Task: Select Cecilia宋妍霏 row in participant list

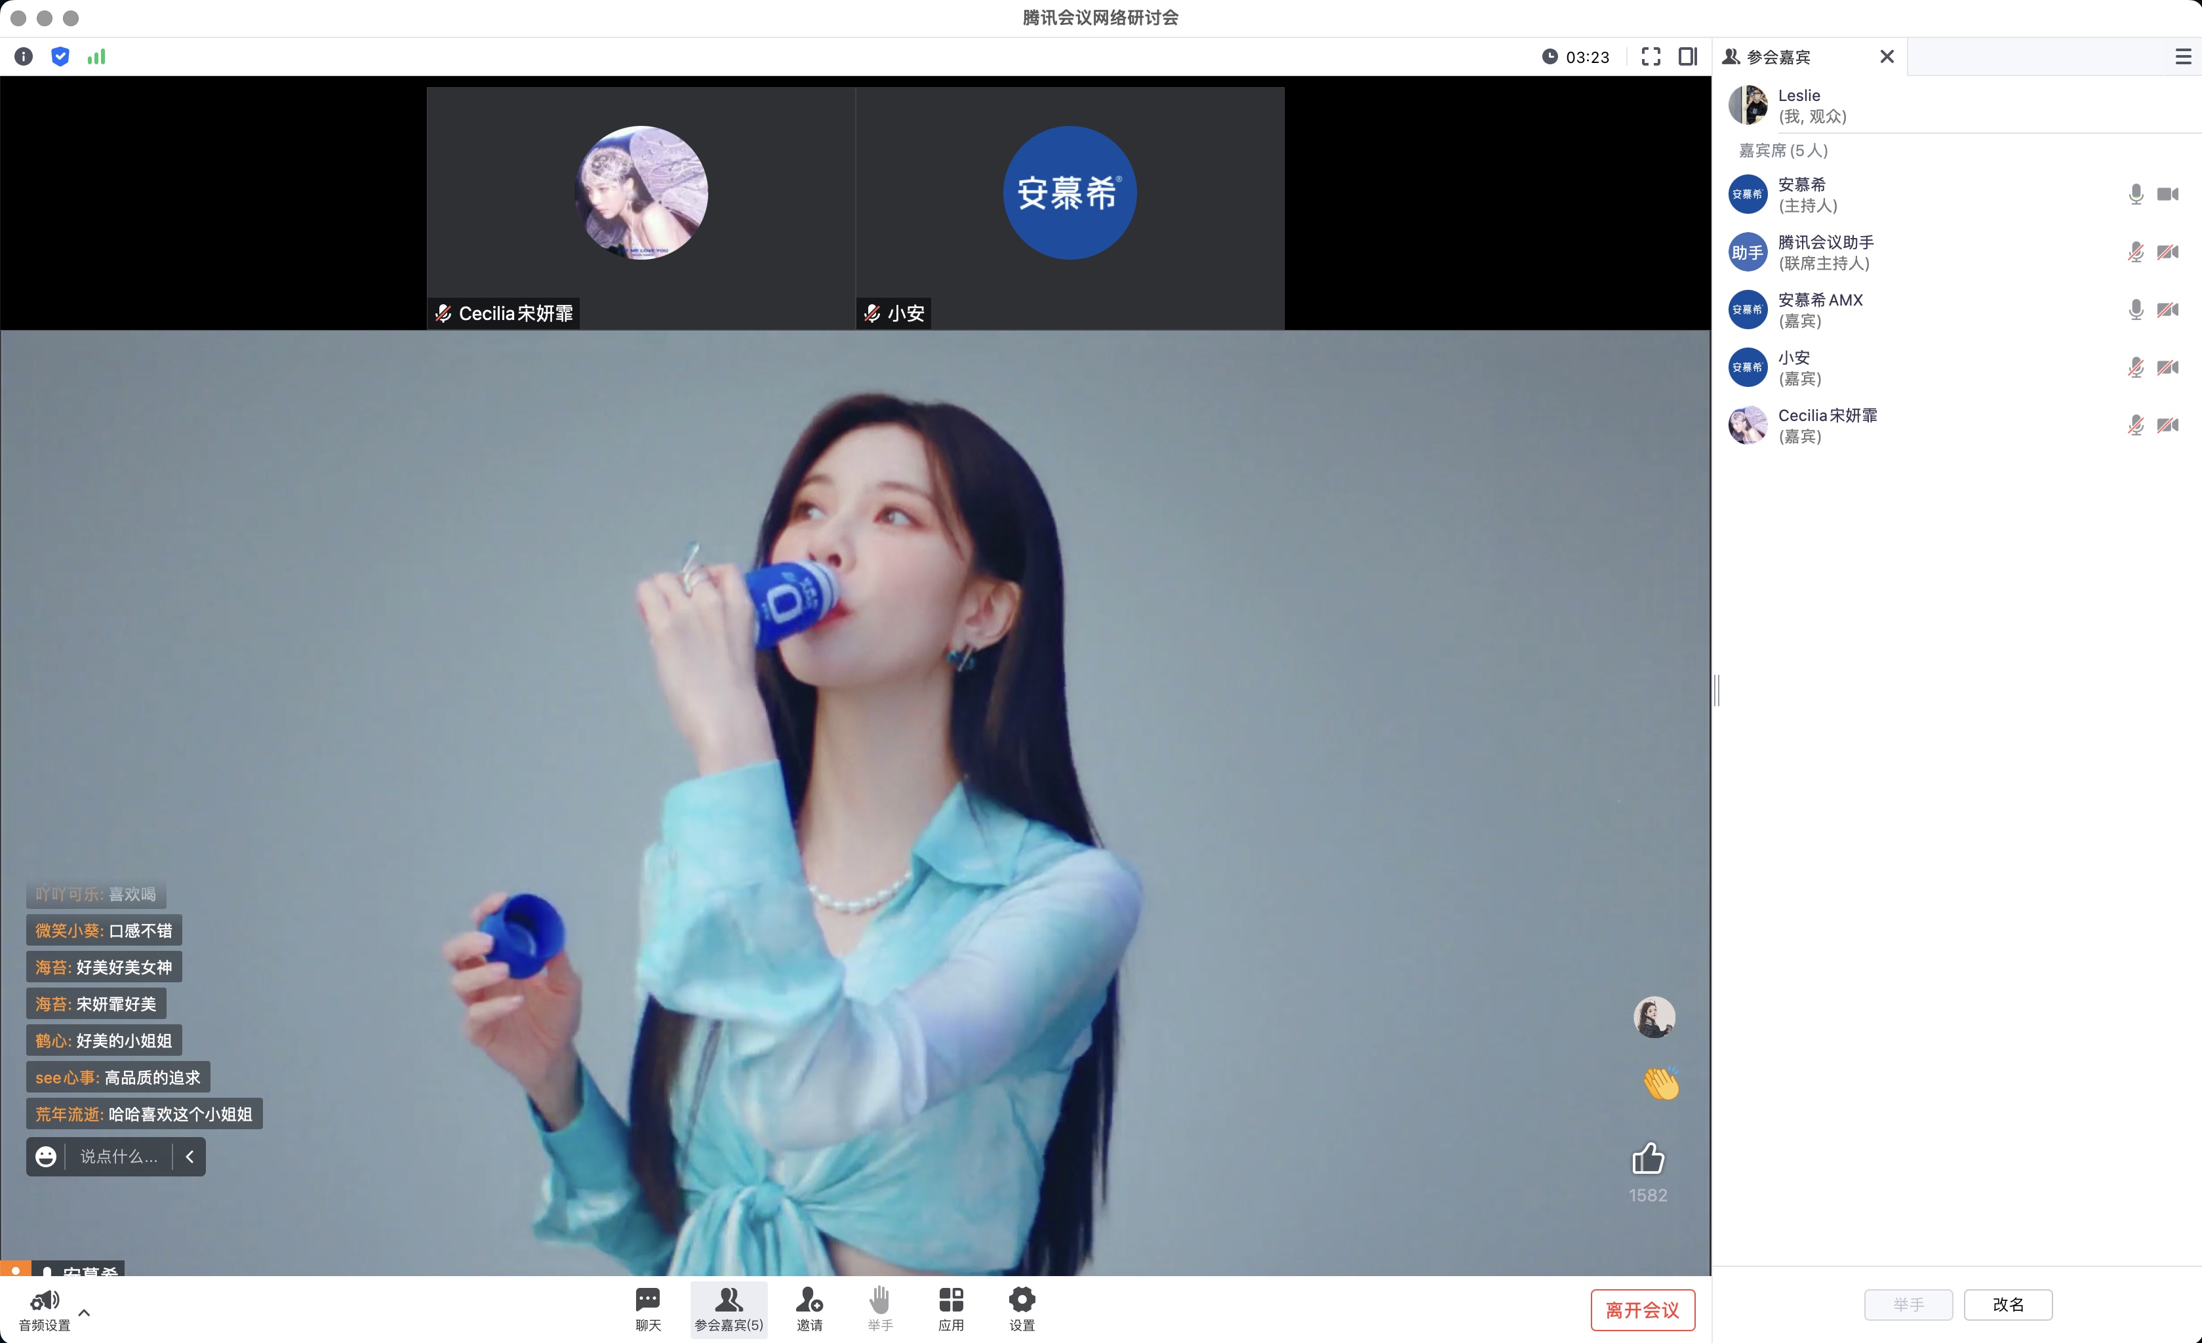Action: tap(1957, 426)
